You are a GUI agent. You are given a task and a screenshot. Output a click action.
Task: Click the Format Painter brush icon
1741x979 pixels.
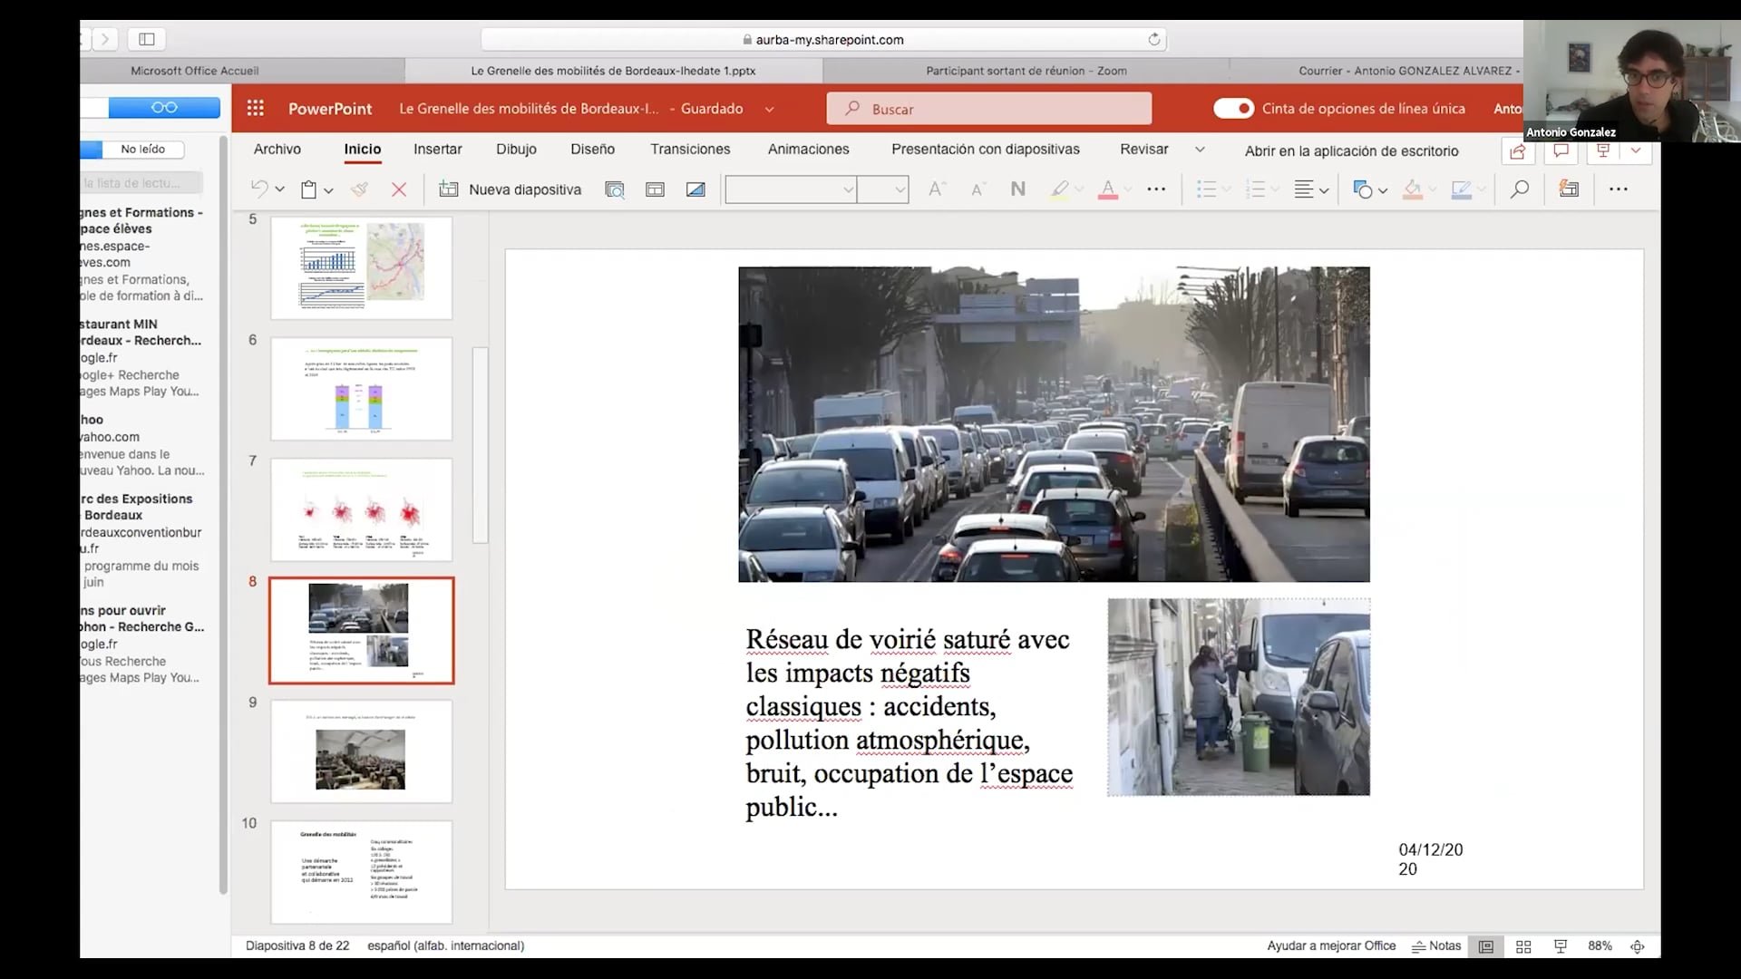point(360,189)
